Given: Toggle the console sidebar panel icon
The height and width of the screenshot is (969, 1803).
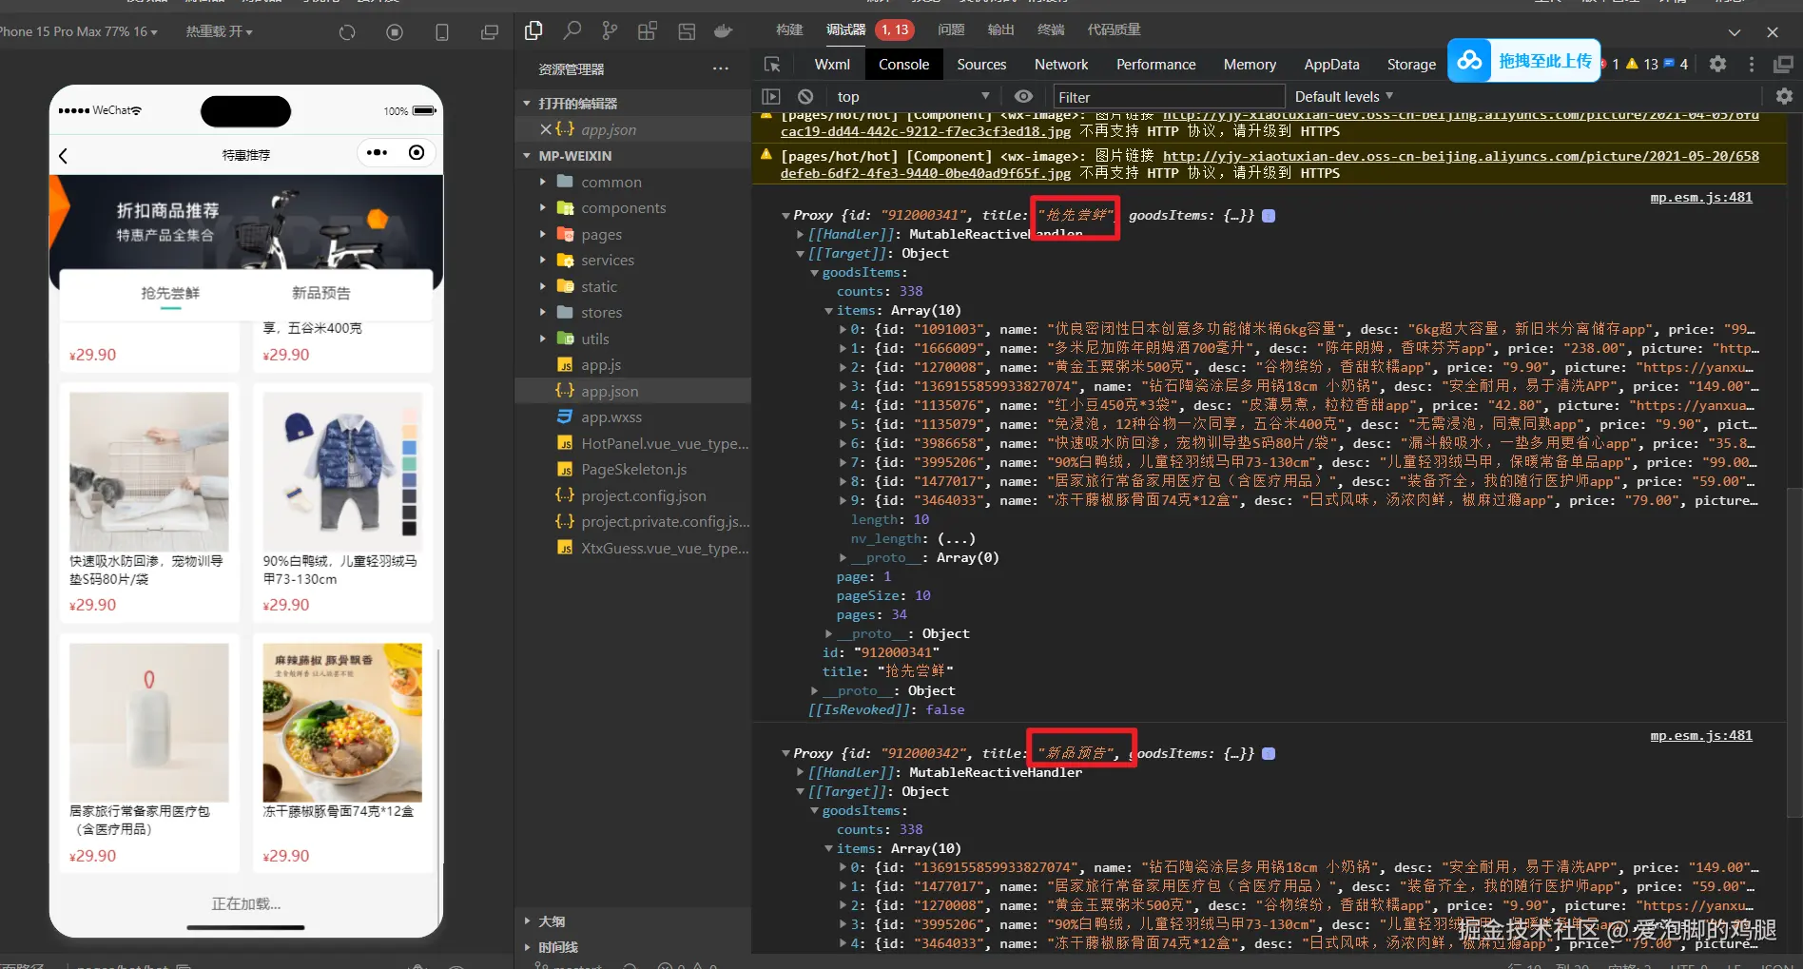Looking at the screenshot, I should (771, 96).
